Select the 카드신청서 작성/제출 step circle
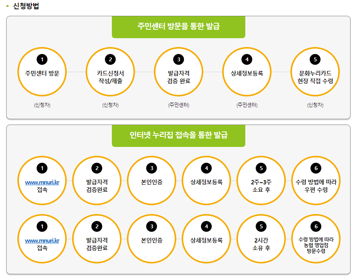Viewport: 356px width, 280px height. pyautogui.click(x=110, y=72)
